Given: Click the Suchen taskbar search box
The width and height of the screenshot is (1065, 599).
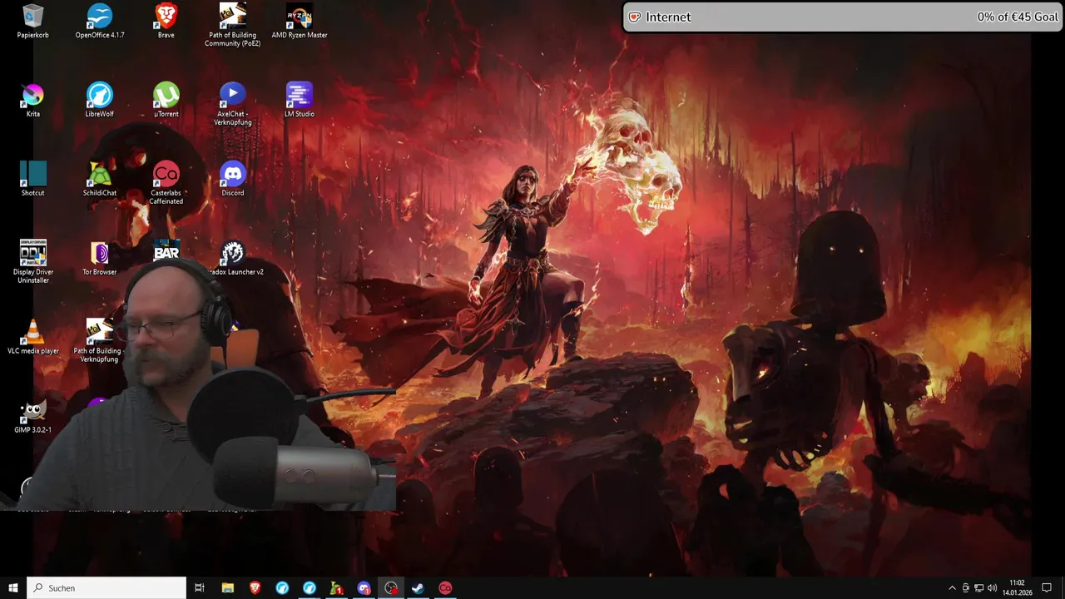Looking at the screenshot, I should (106, 588).
